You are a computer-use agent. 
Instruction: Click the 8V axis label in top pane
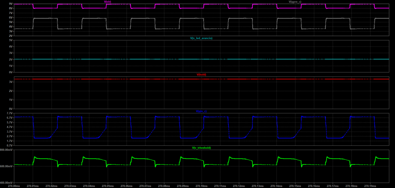tap(10, 8)
